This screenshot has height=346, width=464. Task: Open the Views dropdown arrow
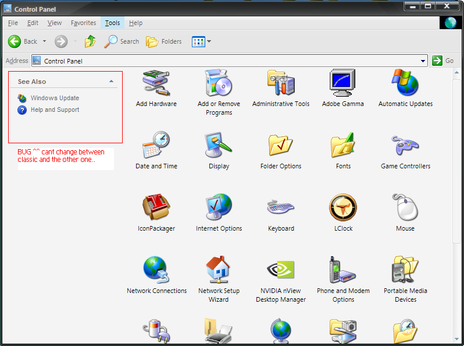tap(209, 41)
